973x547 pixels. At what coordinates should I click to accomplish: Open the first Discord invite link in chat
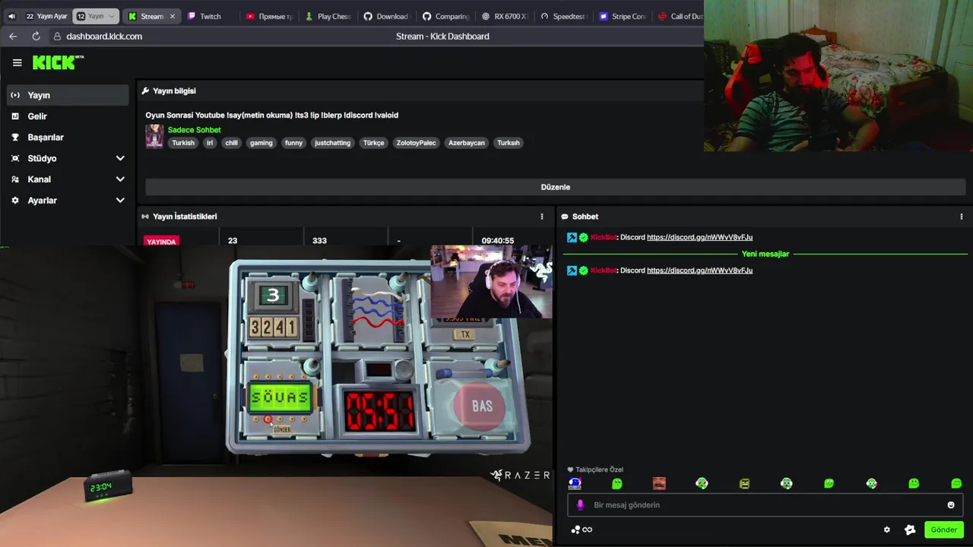[x=699, y=237]
